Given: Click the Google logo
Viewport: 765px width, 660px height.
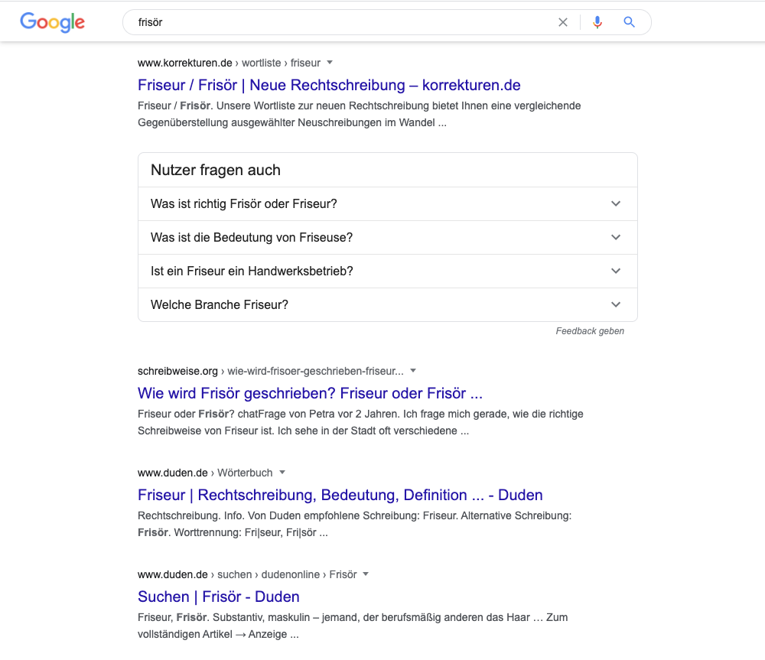Looking at the screenshot, I should [52, 22].
